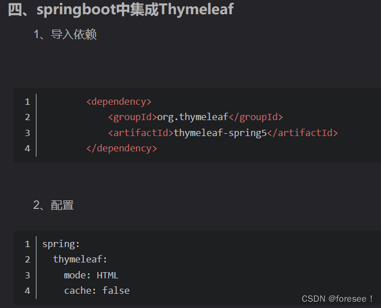The image size is (381, 308).
Task: Click line number 1 beside the 'spring:' line
Action: click(27, 244)
